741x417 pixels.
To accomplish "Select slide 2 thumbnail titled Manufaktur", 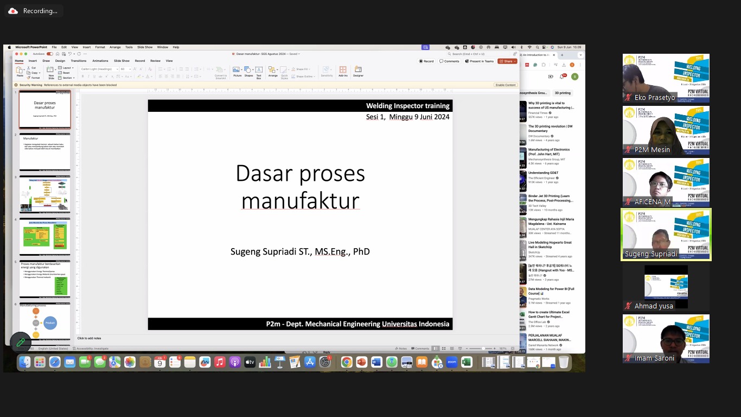I will point(45,152).
